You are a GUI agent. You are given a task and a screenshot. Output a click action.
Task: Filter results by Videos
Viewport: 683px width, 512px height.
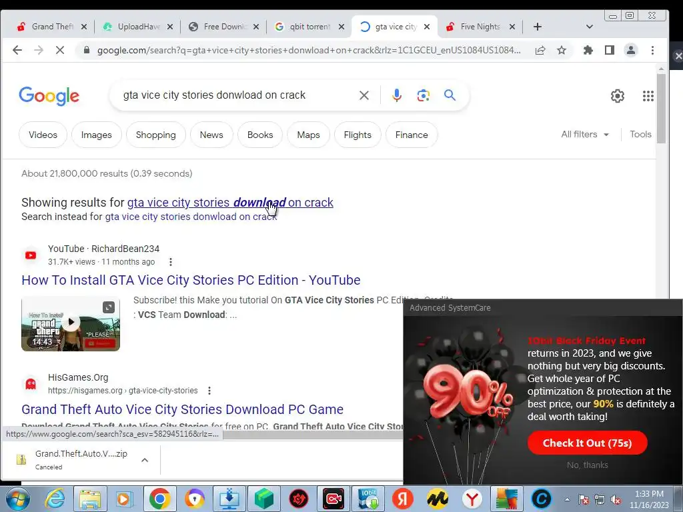click(x=43, y=135)
